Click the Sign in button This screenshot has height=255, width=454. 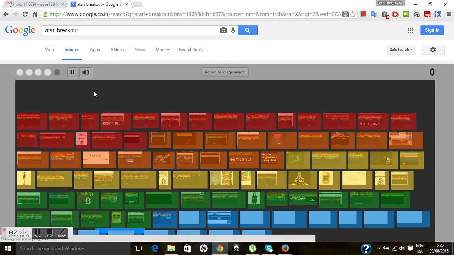click(x=432, y=30)
